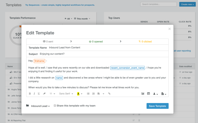The width and height of the screenshot is (198, 123).
Task: Click the Save Template button
Action: point(157,106)
